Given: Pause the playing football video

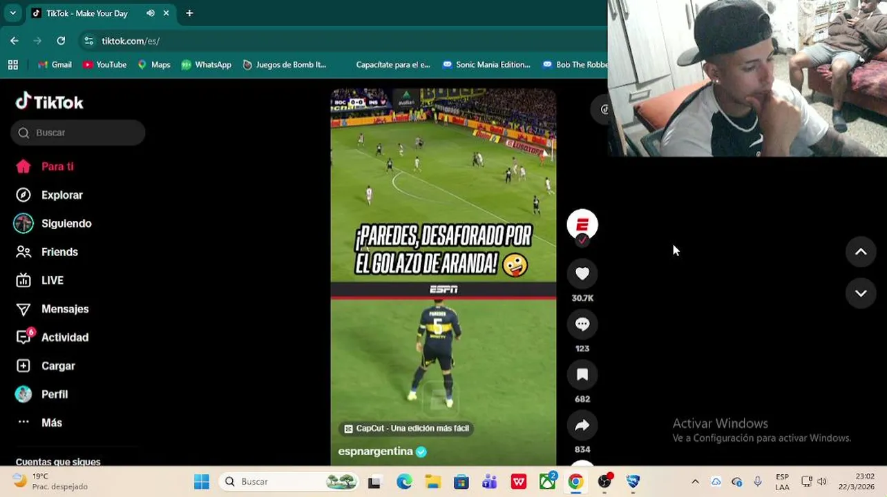Looking at the screenshot, I should [x=443, y=276].
